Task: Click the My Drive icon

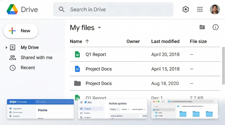Action: (x=13, y=47)
